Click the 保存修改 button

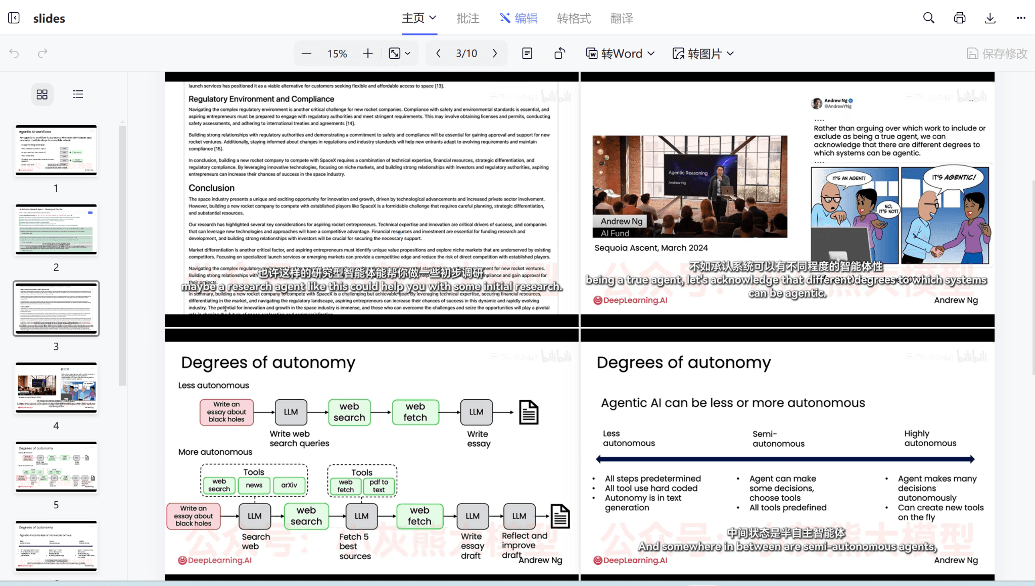pyautogui.click(x=997, y=54)
